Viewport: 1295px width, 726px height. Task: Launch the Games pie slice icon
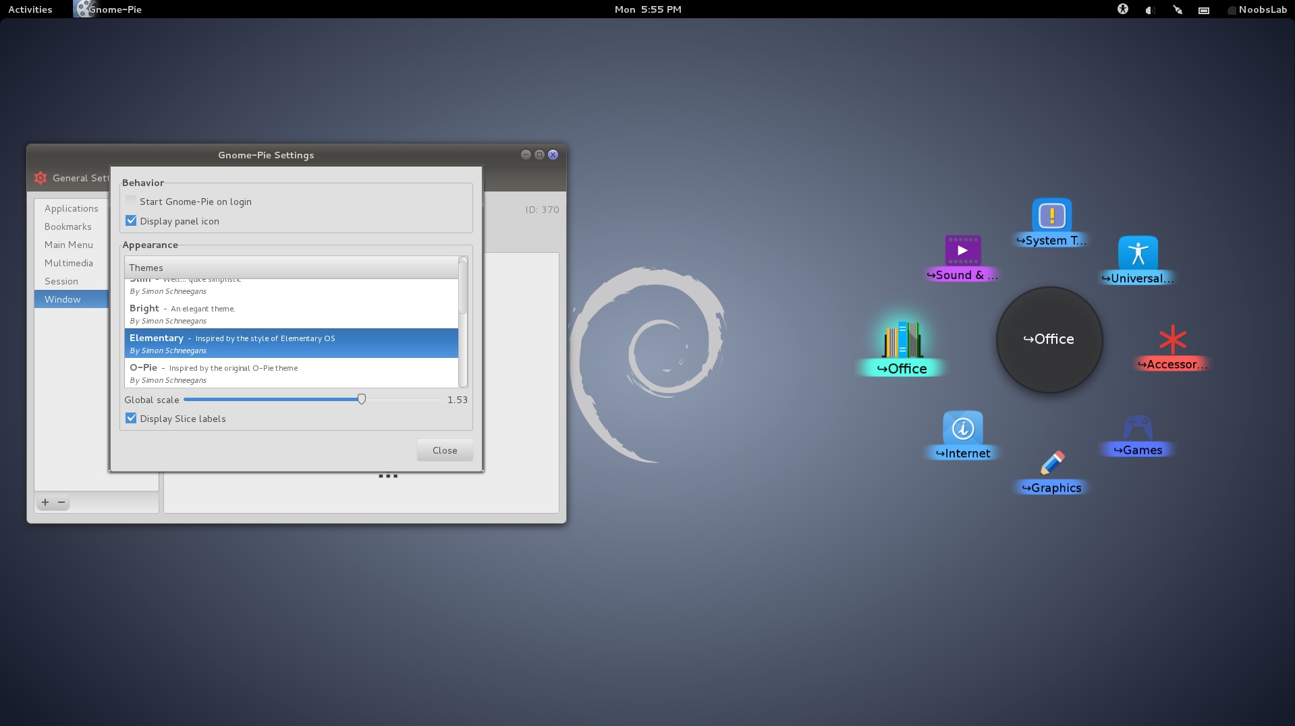point(1138,427)
